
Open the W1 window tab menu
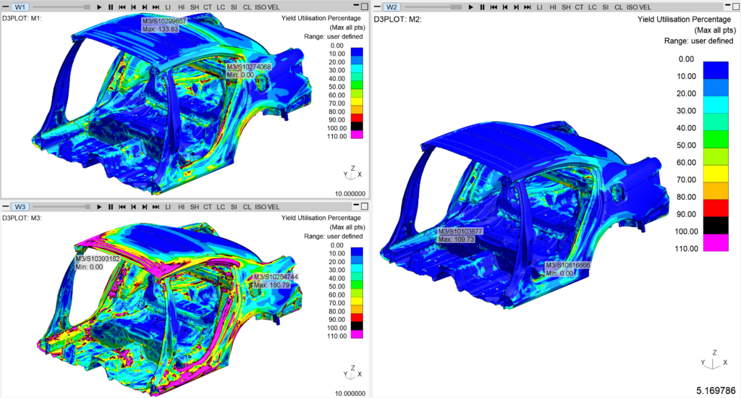coord(20,7)
